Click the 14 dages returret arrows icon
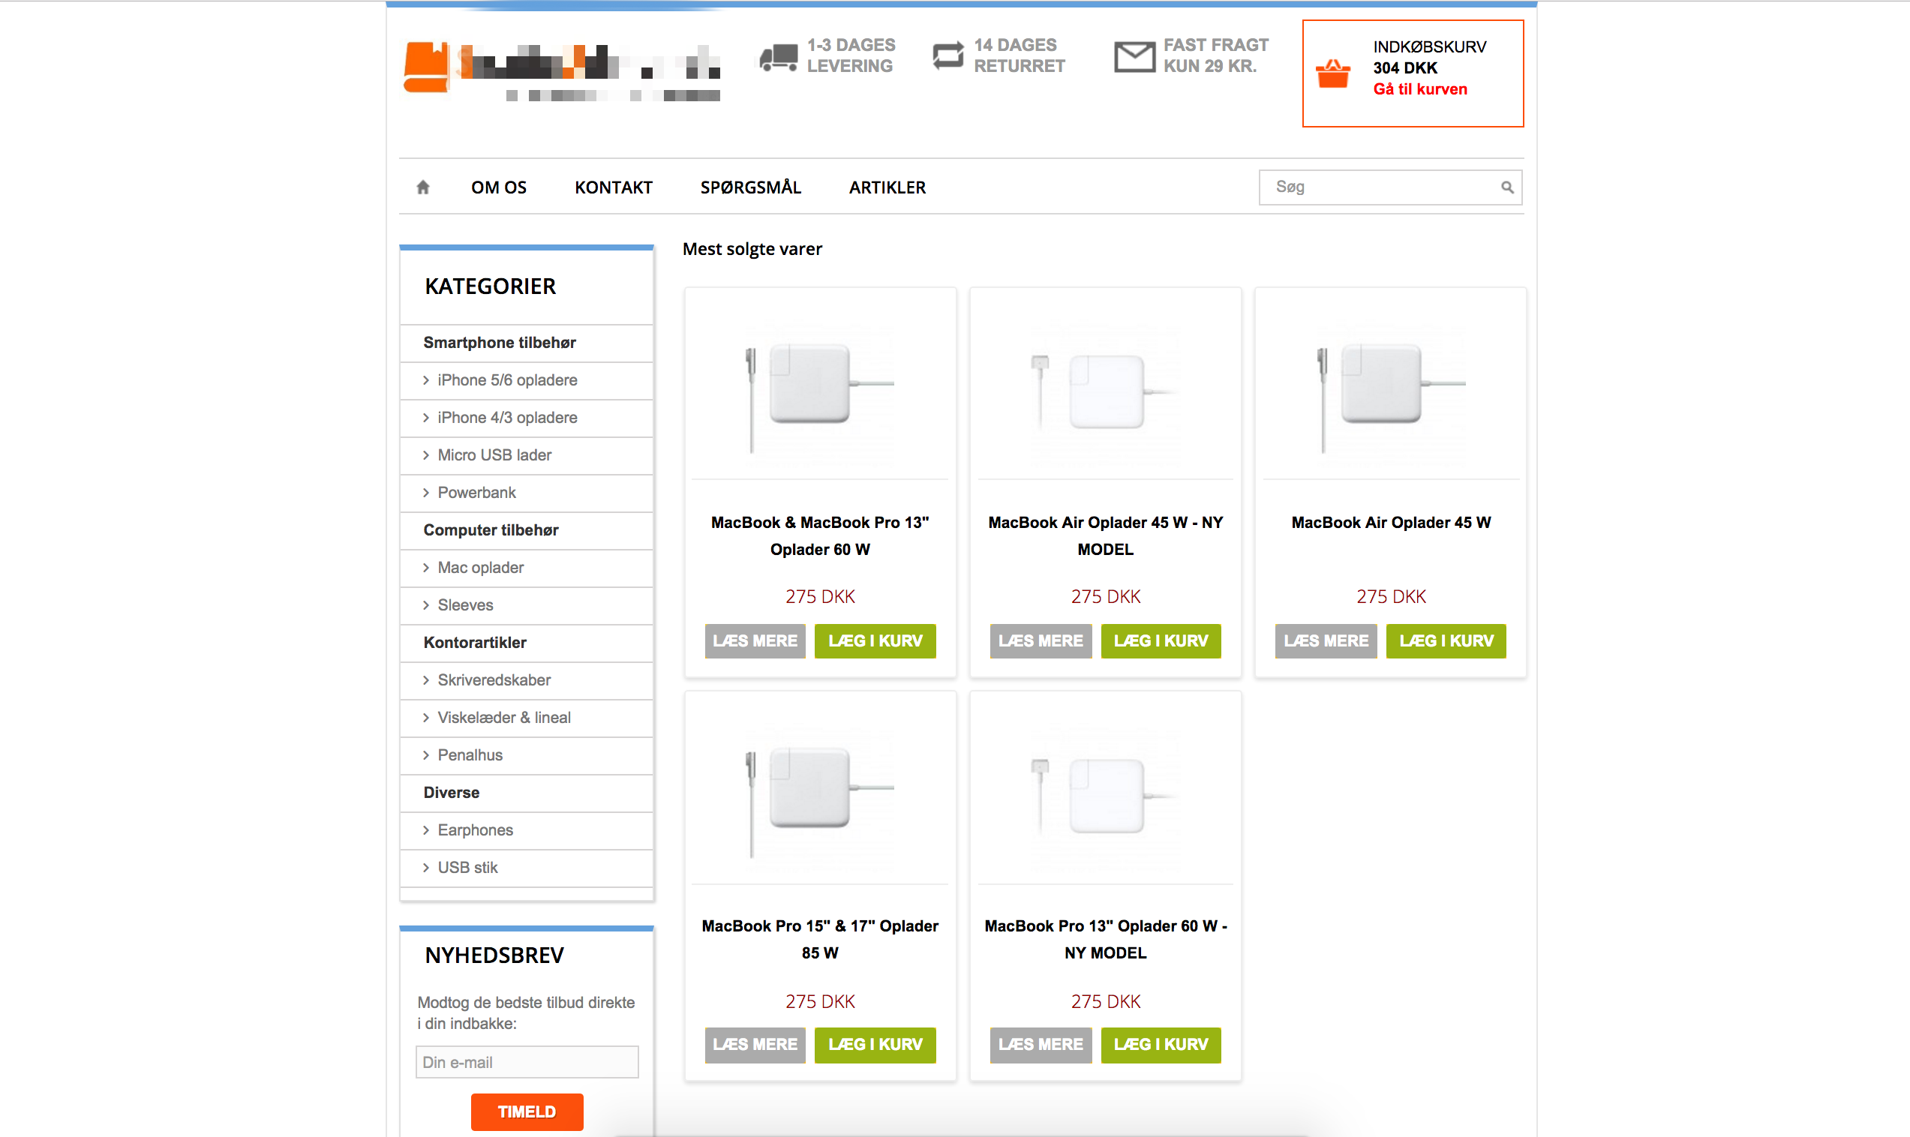 pyautogui.click(x=947, y=56)
